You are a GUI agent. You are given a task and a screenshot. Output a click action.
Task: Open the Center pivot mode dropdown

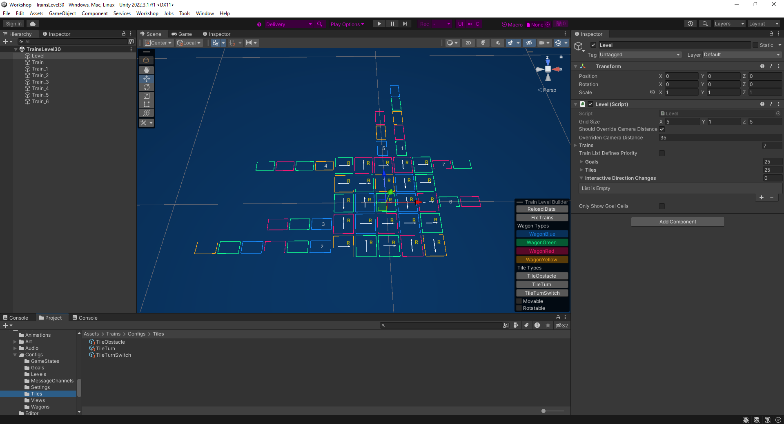[159, 43]
